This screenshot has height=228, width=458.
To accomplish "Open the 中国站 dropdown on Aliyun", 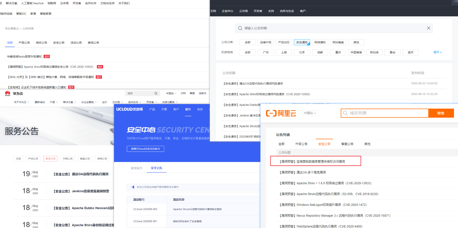I will [x=310, y=113].
